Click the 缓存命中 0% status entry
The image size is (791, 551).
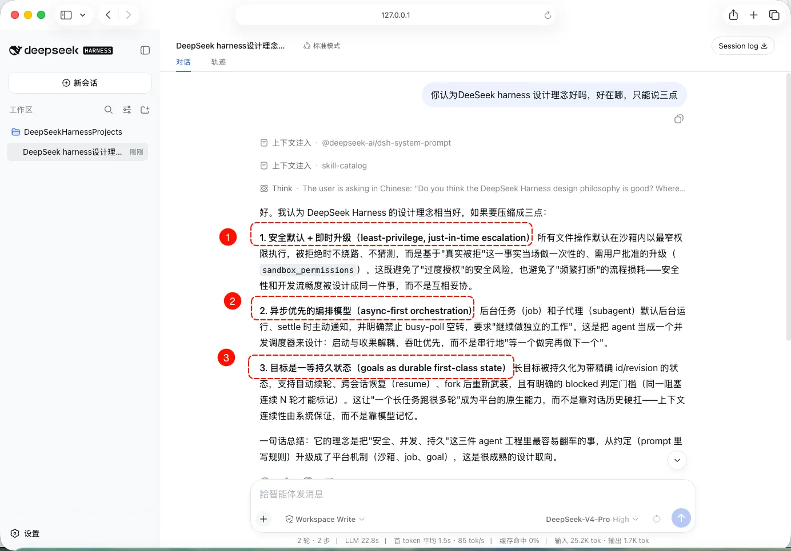[x=519, y=541]
